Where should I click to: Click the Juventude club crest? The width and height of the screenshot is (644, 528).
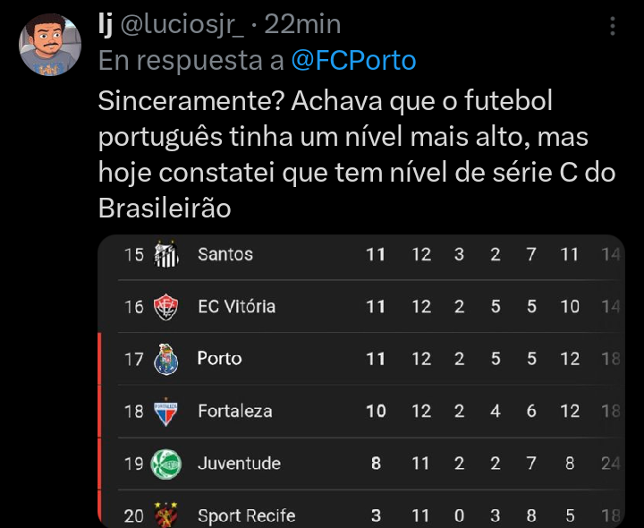click(166, 464)
